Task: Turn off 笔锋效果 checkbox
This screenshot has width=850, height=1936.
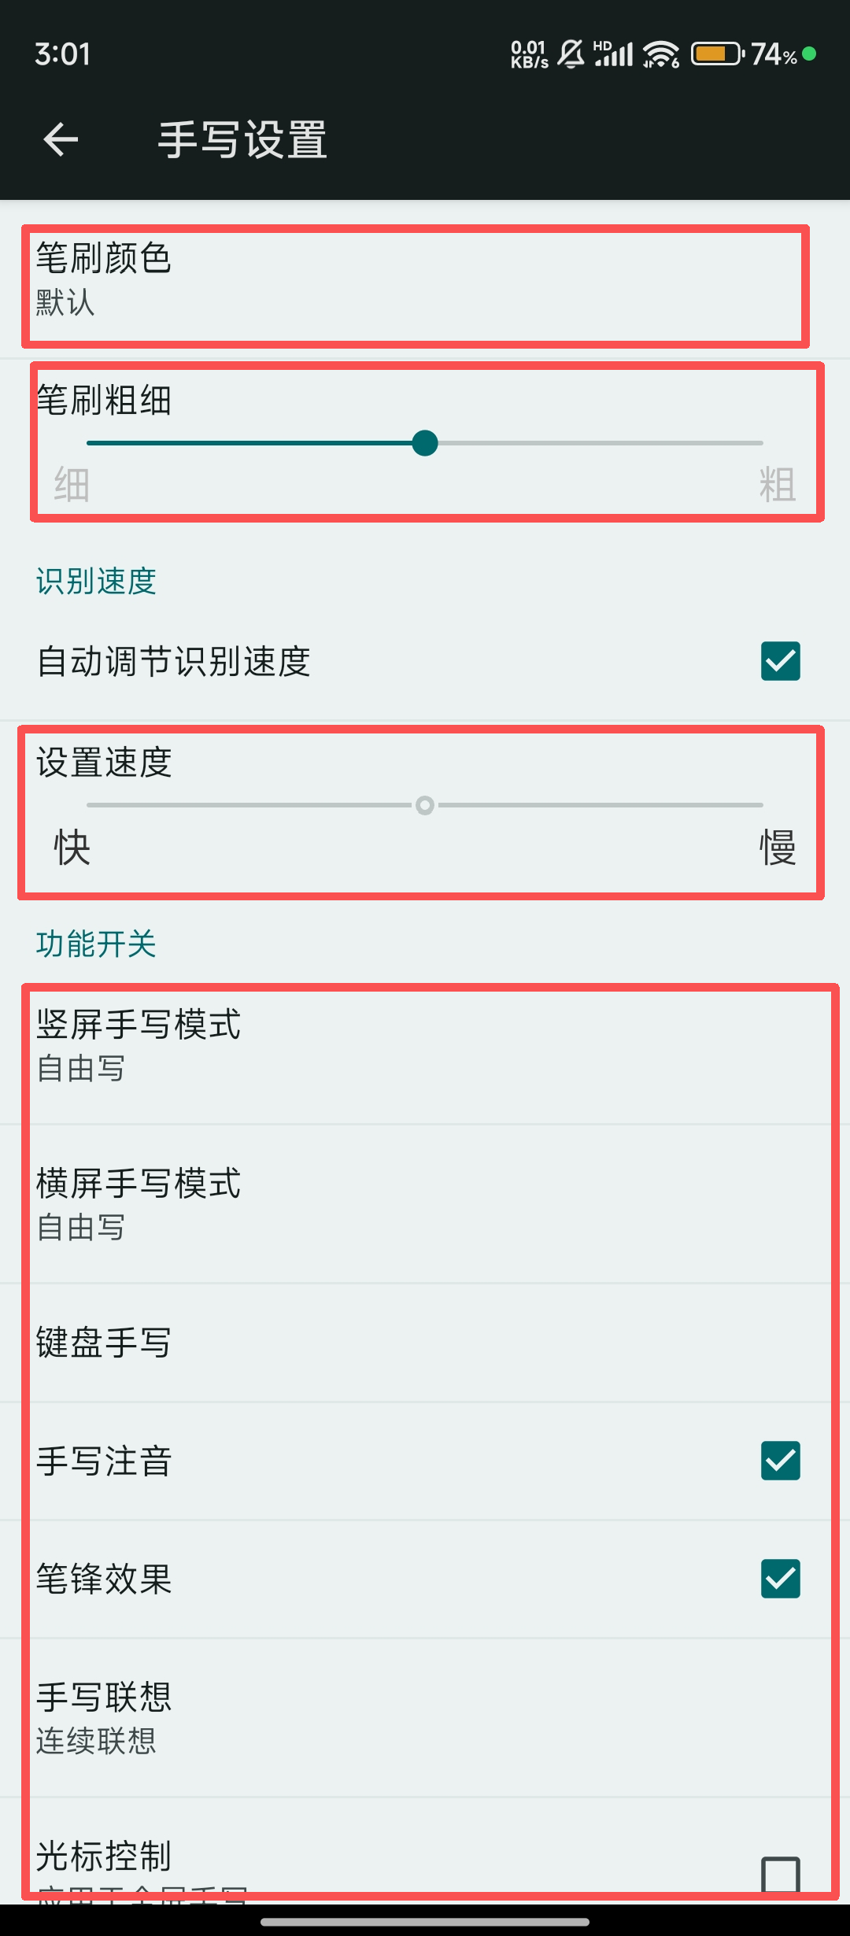Action: coord(780,1579)
